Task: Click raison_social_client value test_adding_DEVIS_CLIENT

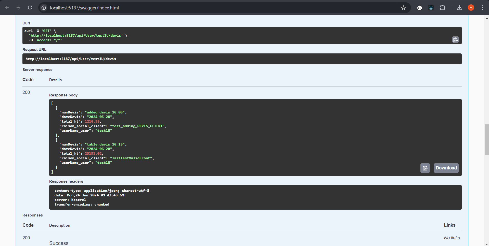Action: (137, 126)
